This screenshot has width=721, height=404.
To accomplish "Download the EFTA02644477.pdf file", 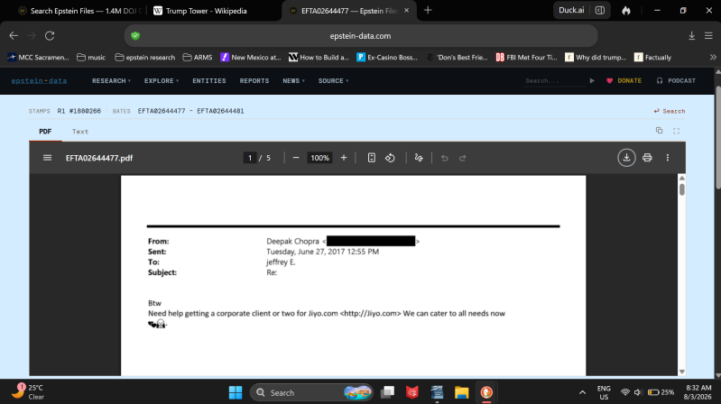I will click(x=626, y=158).
